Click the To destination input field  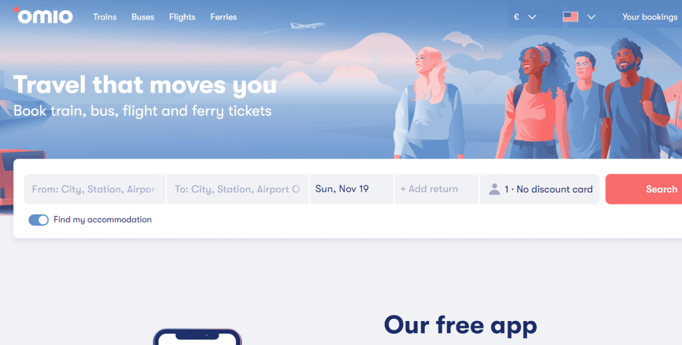[238, 188]
